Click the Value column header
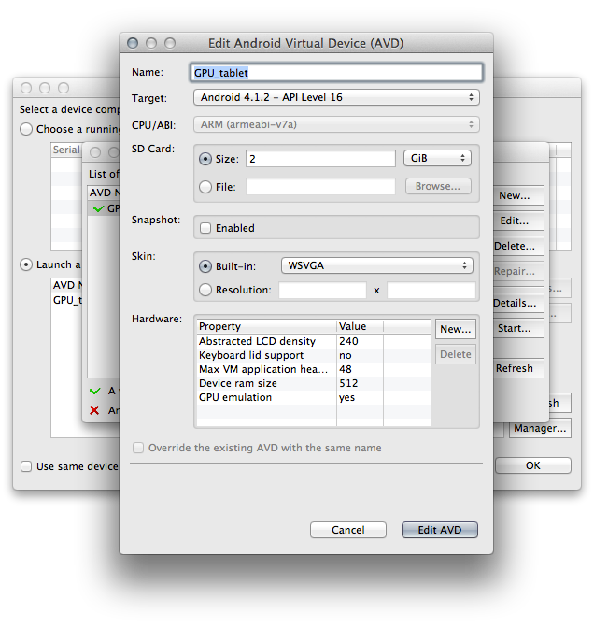594x628 pixels. click(x=360, y=326)
